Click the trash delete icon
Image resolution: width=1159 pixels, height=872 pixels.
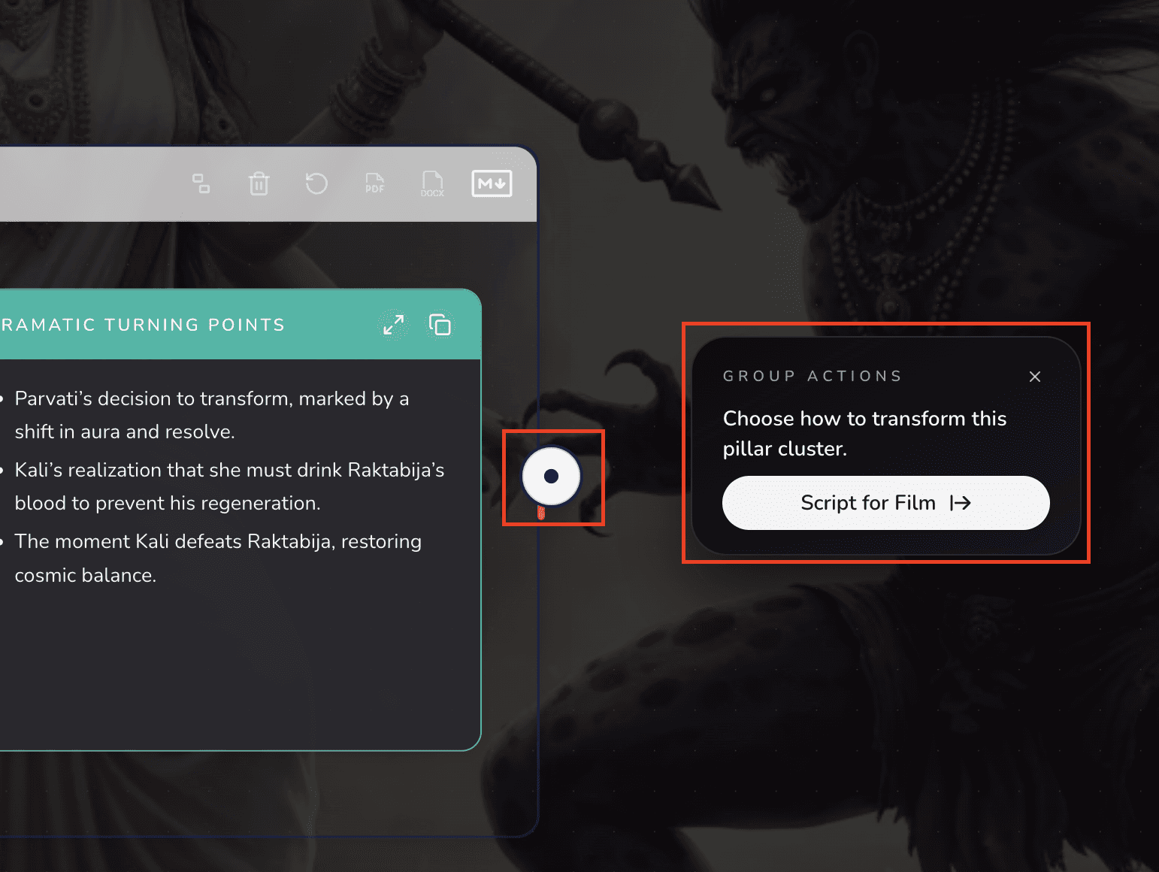[259, 183]
